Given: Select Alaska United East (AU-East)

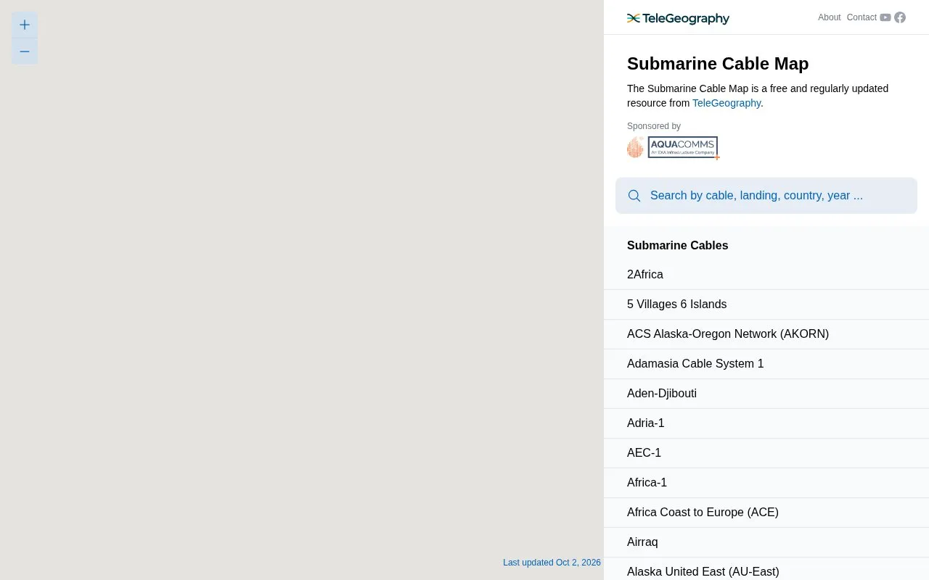Looking at the screenshot, I should coord(766,569).
